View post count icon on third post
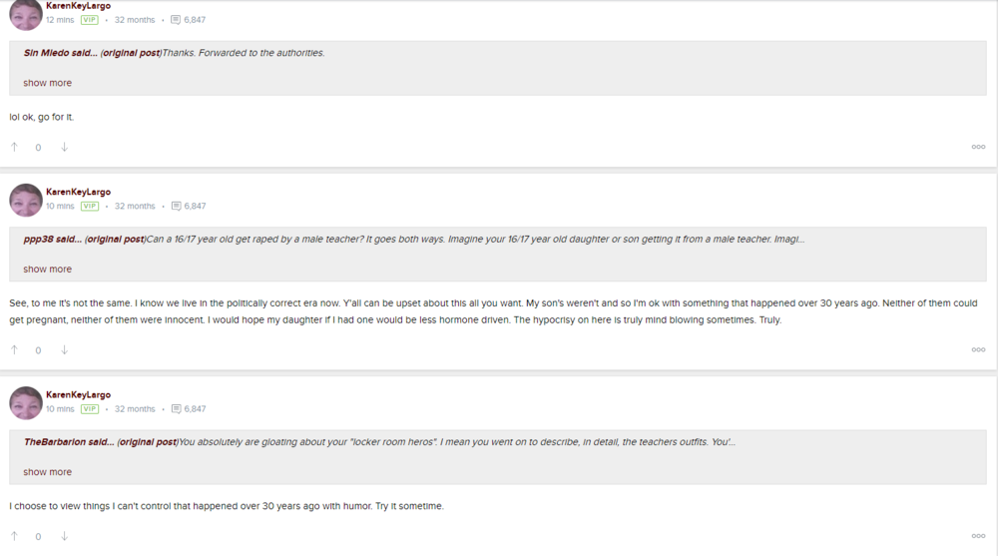This screenshot has width=998, height=556. pos(177,409)
